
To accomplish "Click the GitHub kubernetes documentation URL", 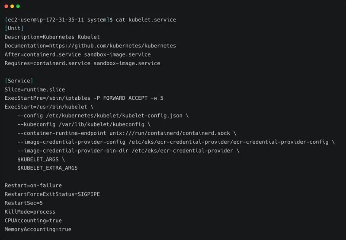I will pyautogui.click(x=112, y=46).
